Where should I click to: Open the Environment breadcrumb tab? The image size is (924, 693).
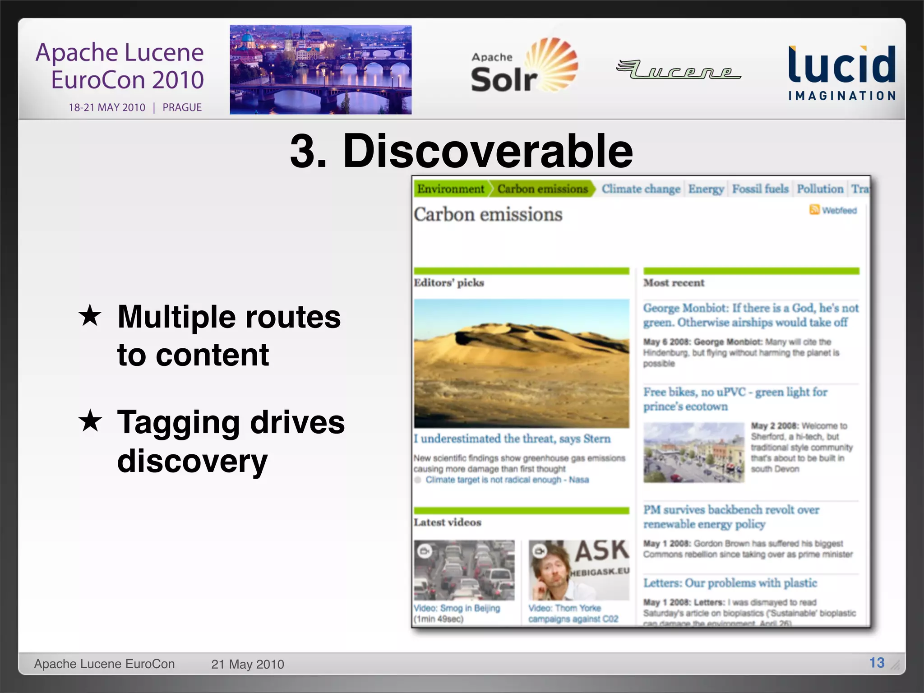click(450, 189)
